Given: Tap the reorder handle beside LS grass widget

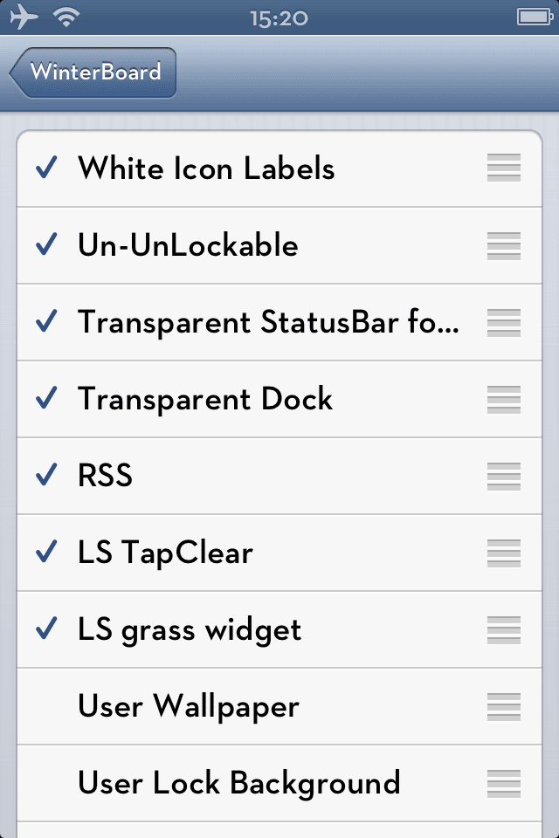Looking at the screenshot, I should 503,629.
